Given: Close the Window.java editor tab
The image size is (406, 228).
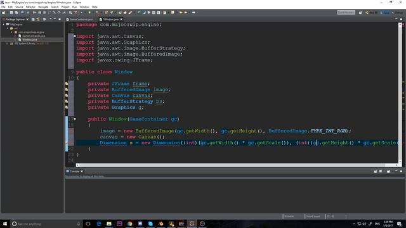Looking at the screenshot, I should (121, 20).
